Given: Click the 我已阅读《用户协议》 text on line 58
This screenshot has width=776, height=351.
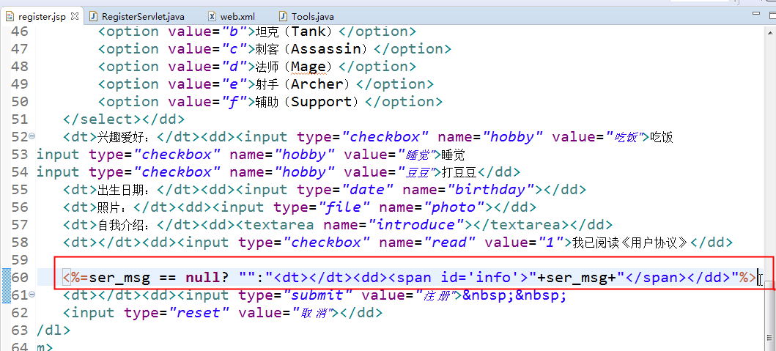Looking at the screenshot, I should pos(630,243).
